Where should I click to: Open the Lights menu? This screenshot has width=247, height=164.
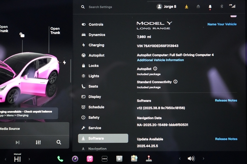90,76
